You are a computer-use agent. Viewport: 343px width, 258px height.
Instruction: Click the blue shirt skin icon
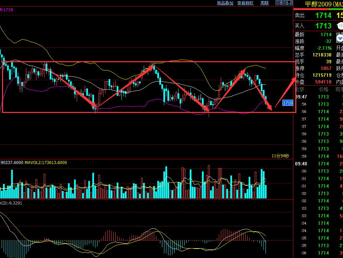(x=340, y=39)
